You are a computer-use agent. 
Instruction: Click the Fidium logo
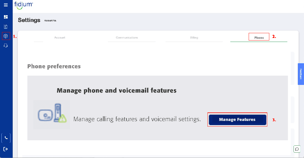tap(24, 5)
